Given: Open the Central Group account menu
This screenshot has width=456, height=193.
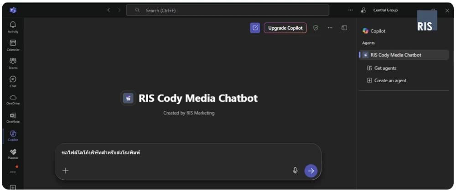Looking at the screenshot, I should [x=385, y=10].
